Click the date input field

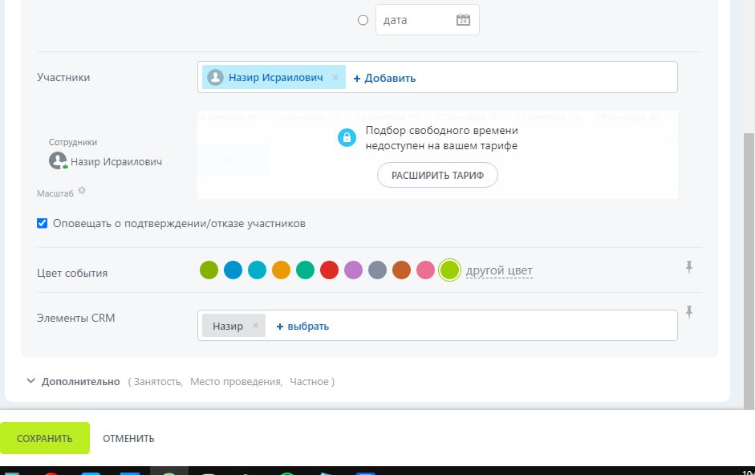pyautogui.click(x=427, y=20)
